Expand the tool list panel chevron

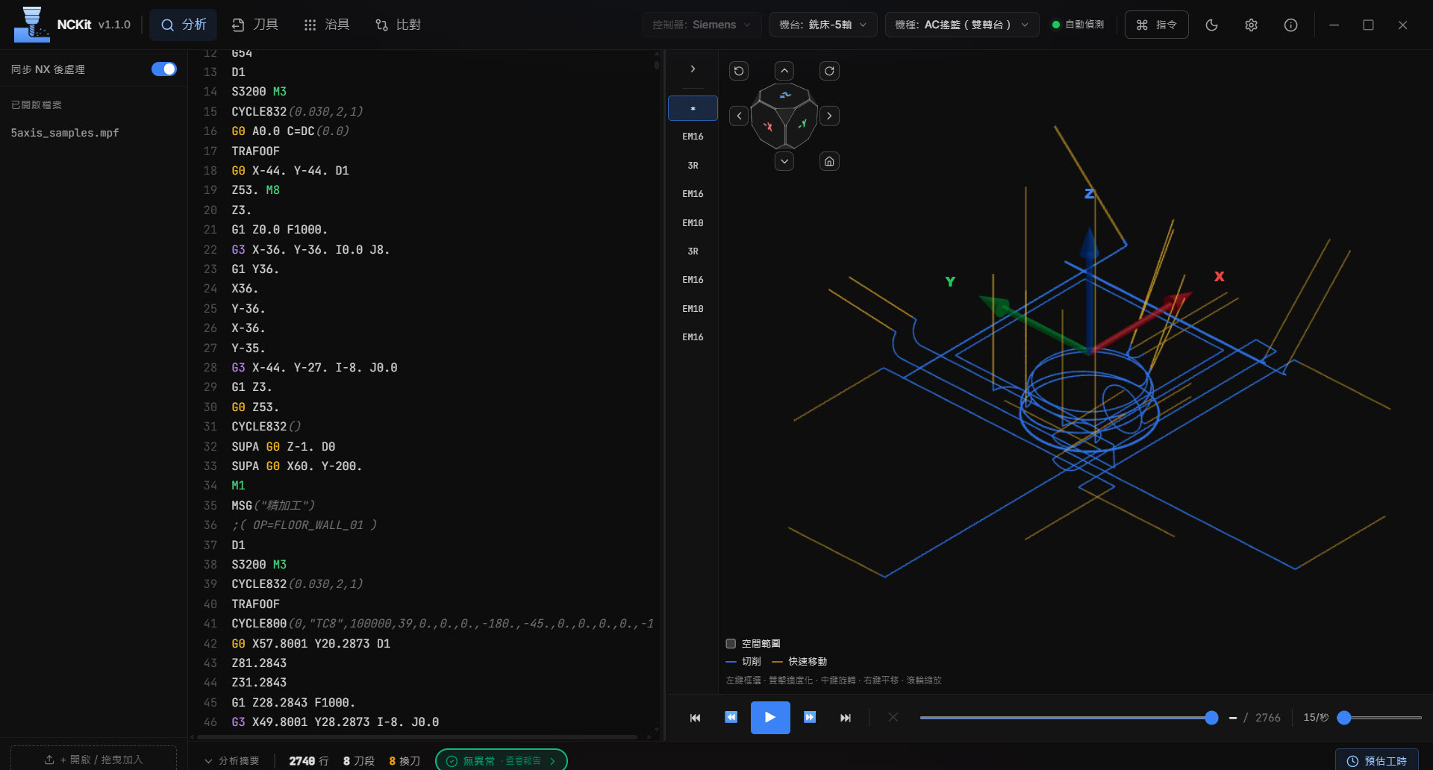coord(693,69)
